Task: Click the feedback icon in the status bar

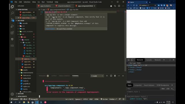Action: coord(120,99)
